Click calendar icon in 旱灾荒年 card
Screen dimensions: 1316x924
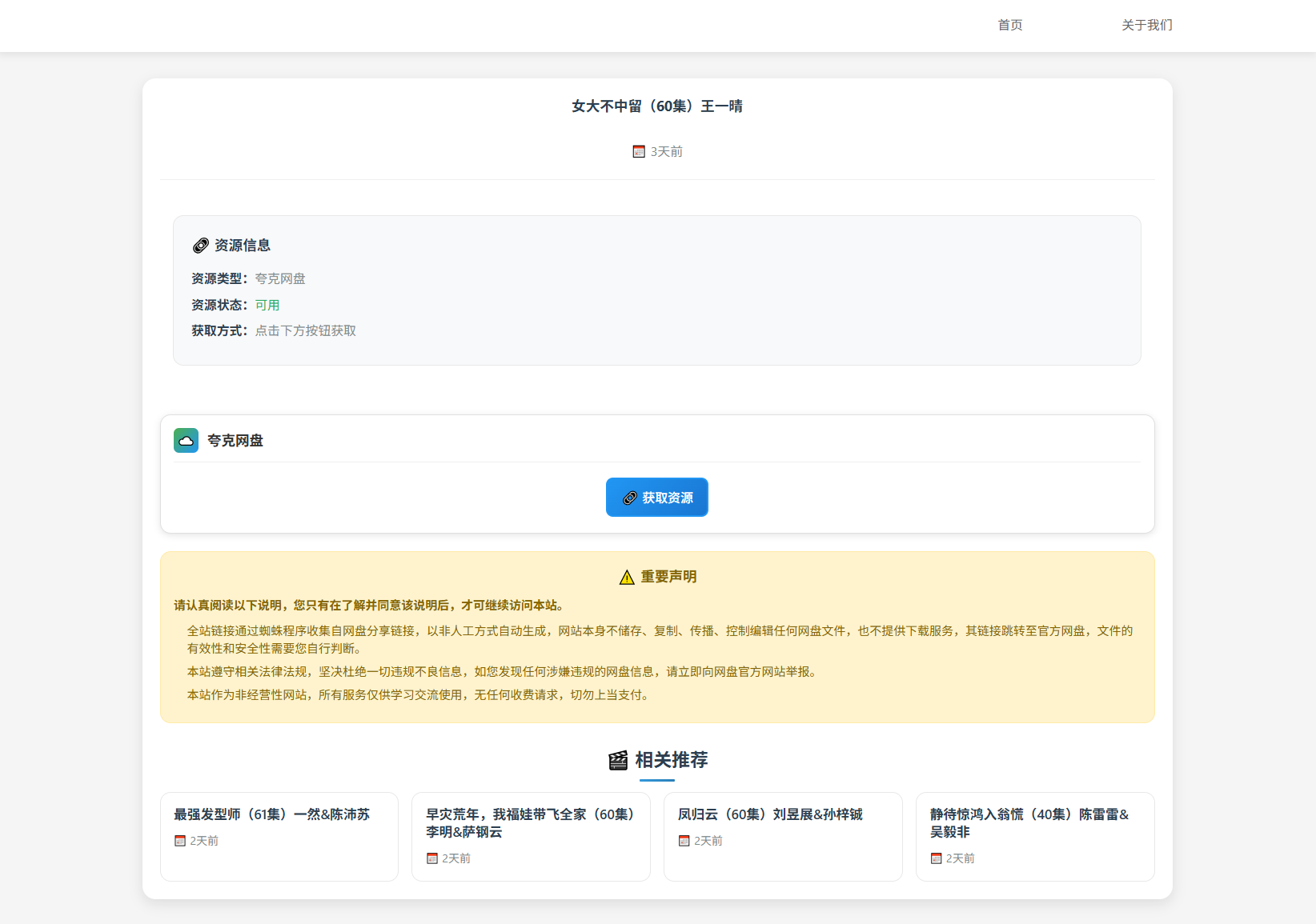[432, 858]
